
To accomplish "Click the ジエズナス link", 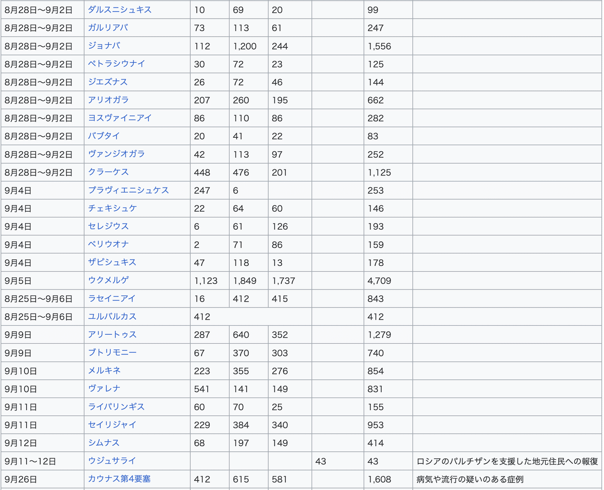I will (108, 82).
